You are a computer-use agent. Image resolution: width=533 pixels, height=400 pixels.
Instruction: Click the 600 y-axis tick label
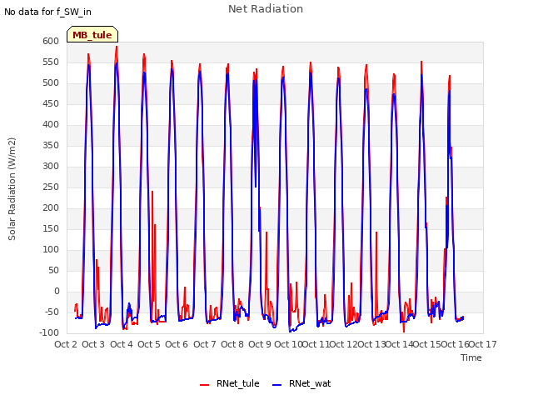pyautogui.click(x=51, y=41)
